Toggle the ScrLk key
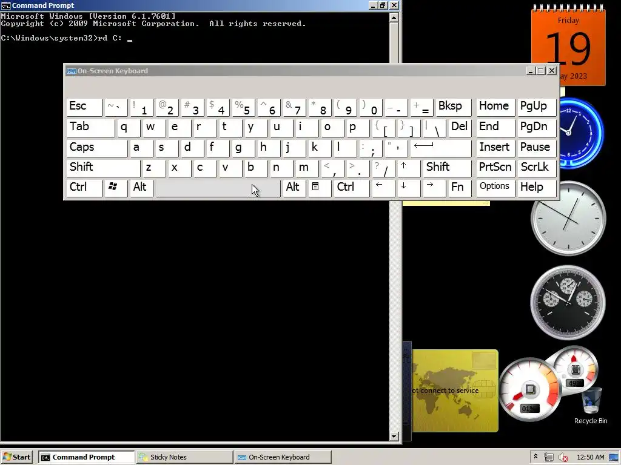Screen dimensions: 621x465 pyautogui.click(x=537, y=168)
